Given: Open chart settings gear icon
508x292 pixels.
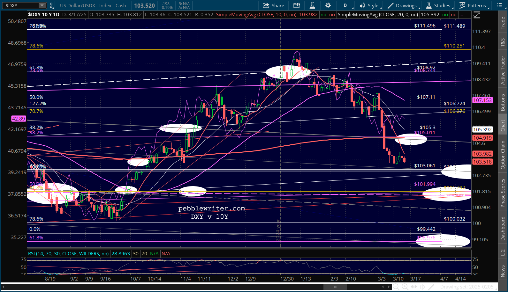Looking at the screenshot, I should point(328,5).
